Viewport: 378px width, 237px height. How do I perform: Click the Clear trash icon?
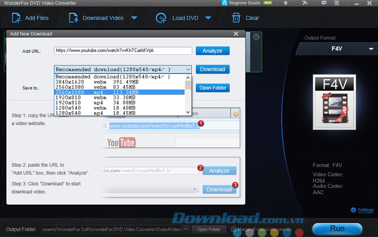(236, 18)
